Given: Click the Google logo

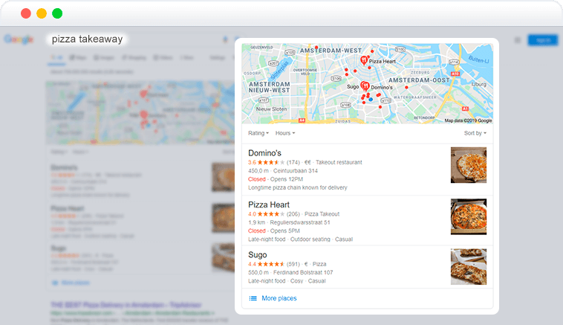Looking at the screenshot, I should 19,39.
